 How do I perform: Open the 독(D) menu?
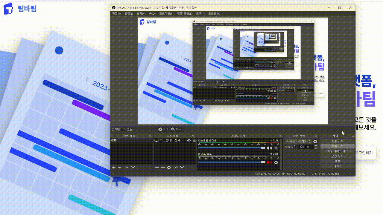pyautogui.click(x=152, y=14)
